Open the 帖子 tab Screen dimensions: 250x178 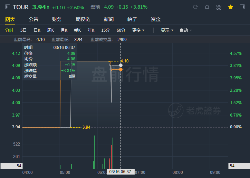pyautogui.click(x=132, y=19)
